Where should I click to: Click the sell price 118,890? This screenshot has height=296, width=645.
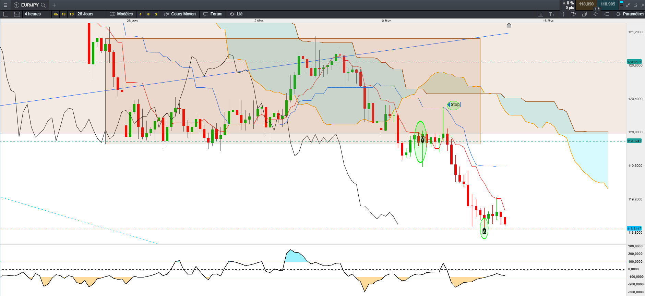pos(586,4)
